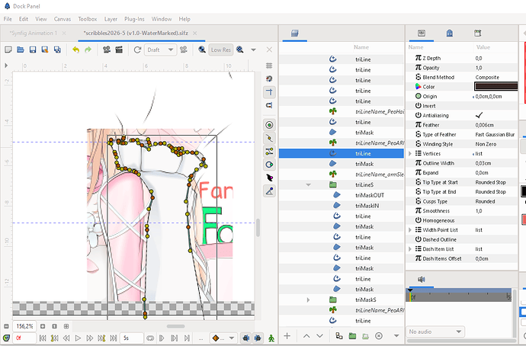Click the decrease resolution magnifier icon

[202, 50]
